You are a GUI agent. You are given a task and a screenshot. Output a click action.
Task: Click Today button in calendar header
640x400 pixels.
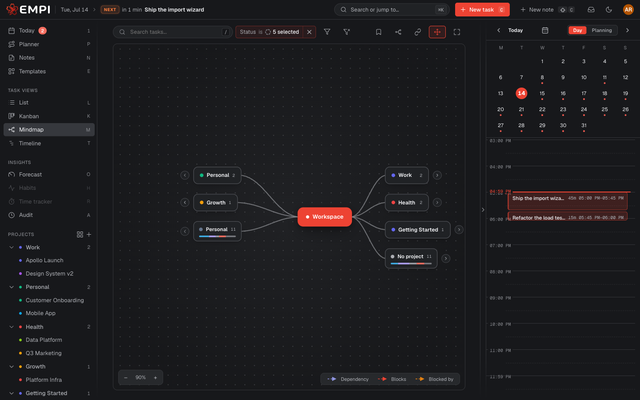click(516, 30)
